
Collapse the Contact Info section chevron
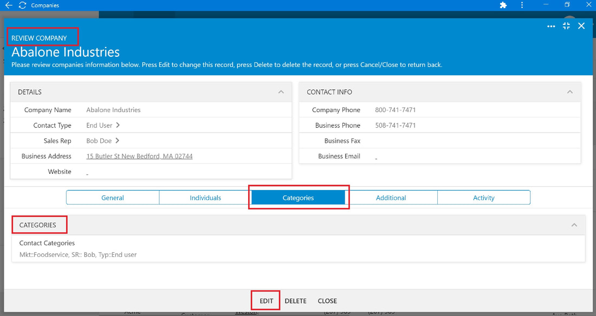[570, 92]
